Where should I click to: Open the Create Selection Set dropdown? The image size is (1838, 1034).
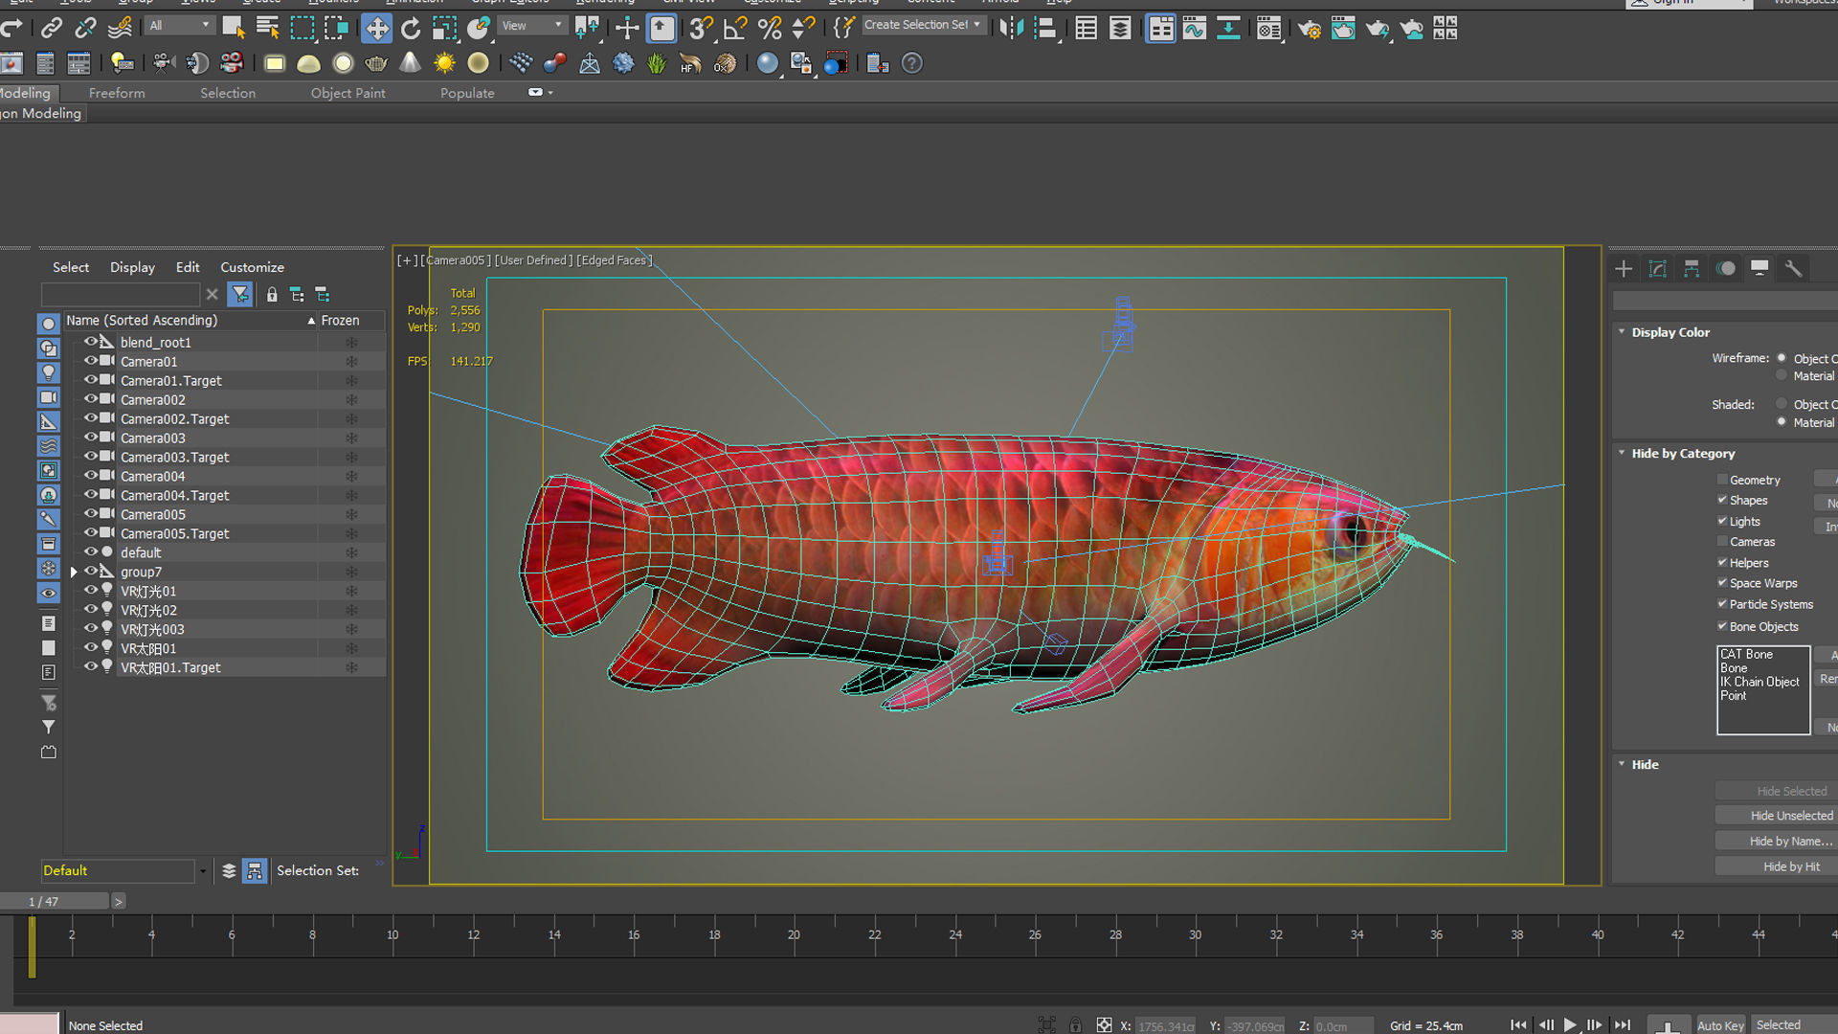tap(923, 25)
